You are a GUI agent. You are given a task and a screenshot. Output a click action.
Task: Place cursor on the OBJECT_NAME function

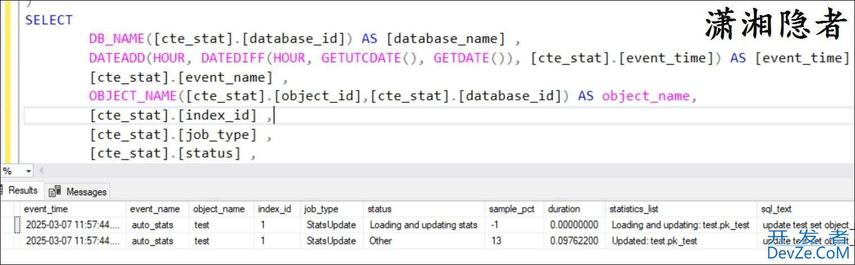(x=133, y=95)
